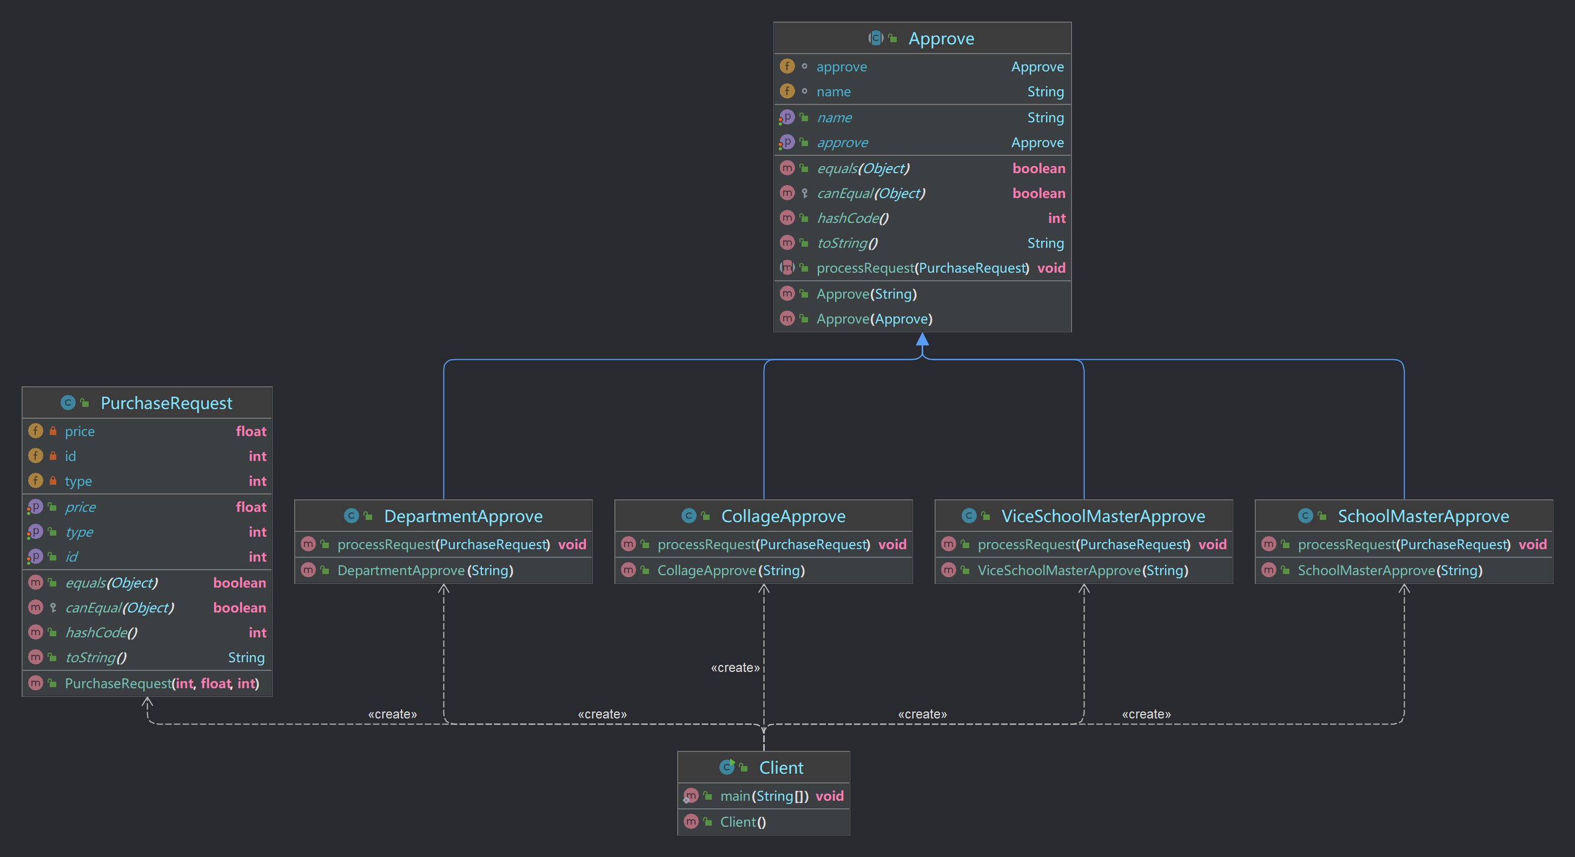Click the protected key icon beside Approve's canEqual(Object)

(805, 193)
